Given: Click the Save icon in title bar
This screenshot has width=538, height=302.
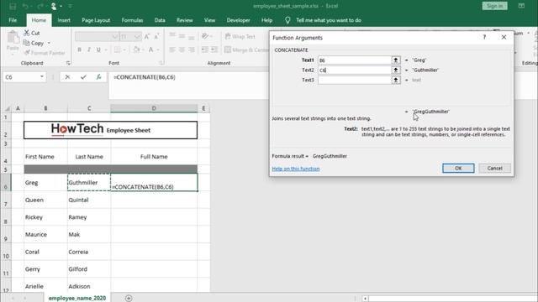Looking at the screenshot, I should (x=13, y=6).
